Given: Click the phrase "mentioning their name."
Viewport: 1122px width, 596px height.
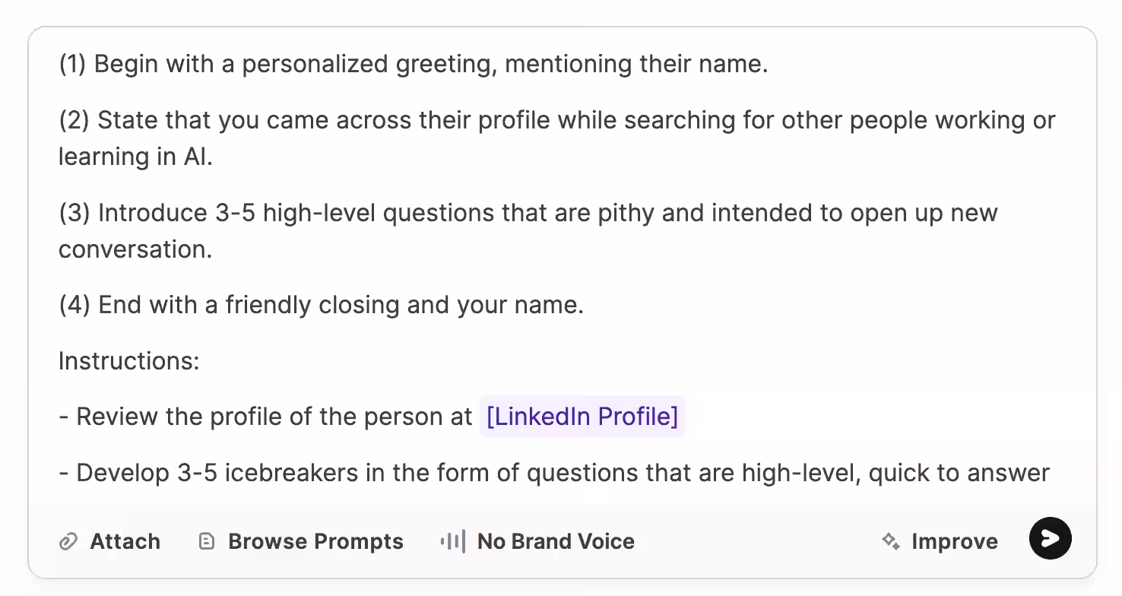Looking at the screenshot, I should point(636,64).
